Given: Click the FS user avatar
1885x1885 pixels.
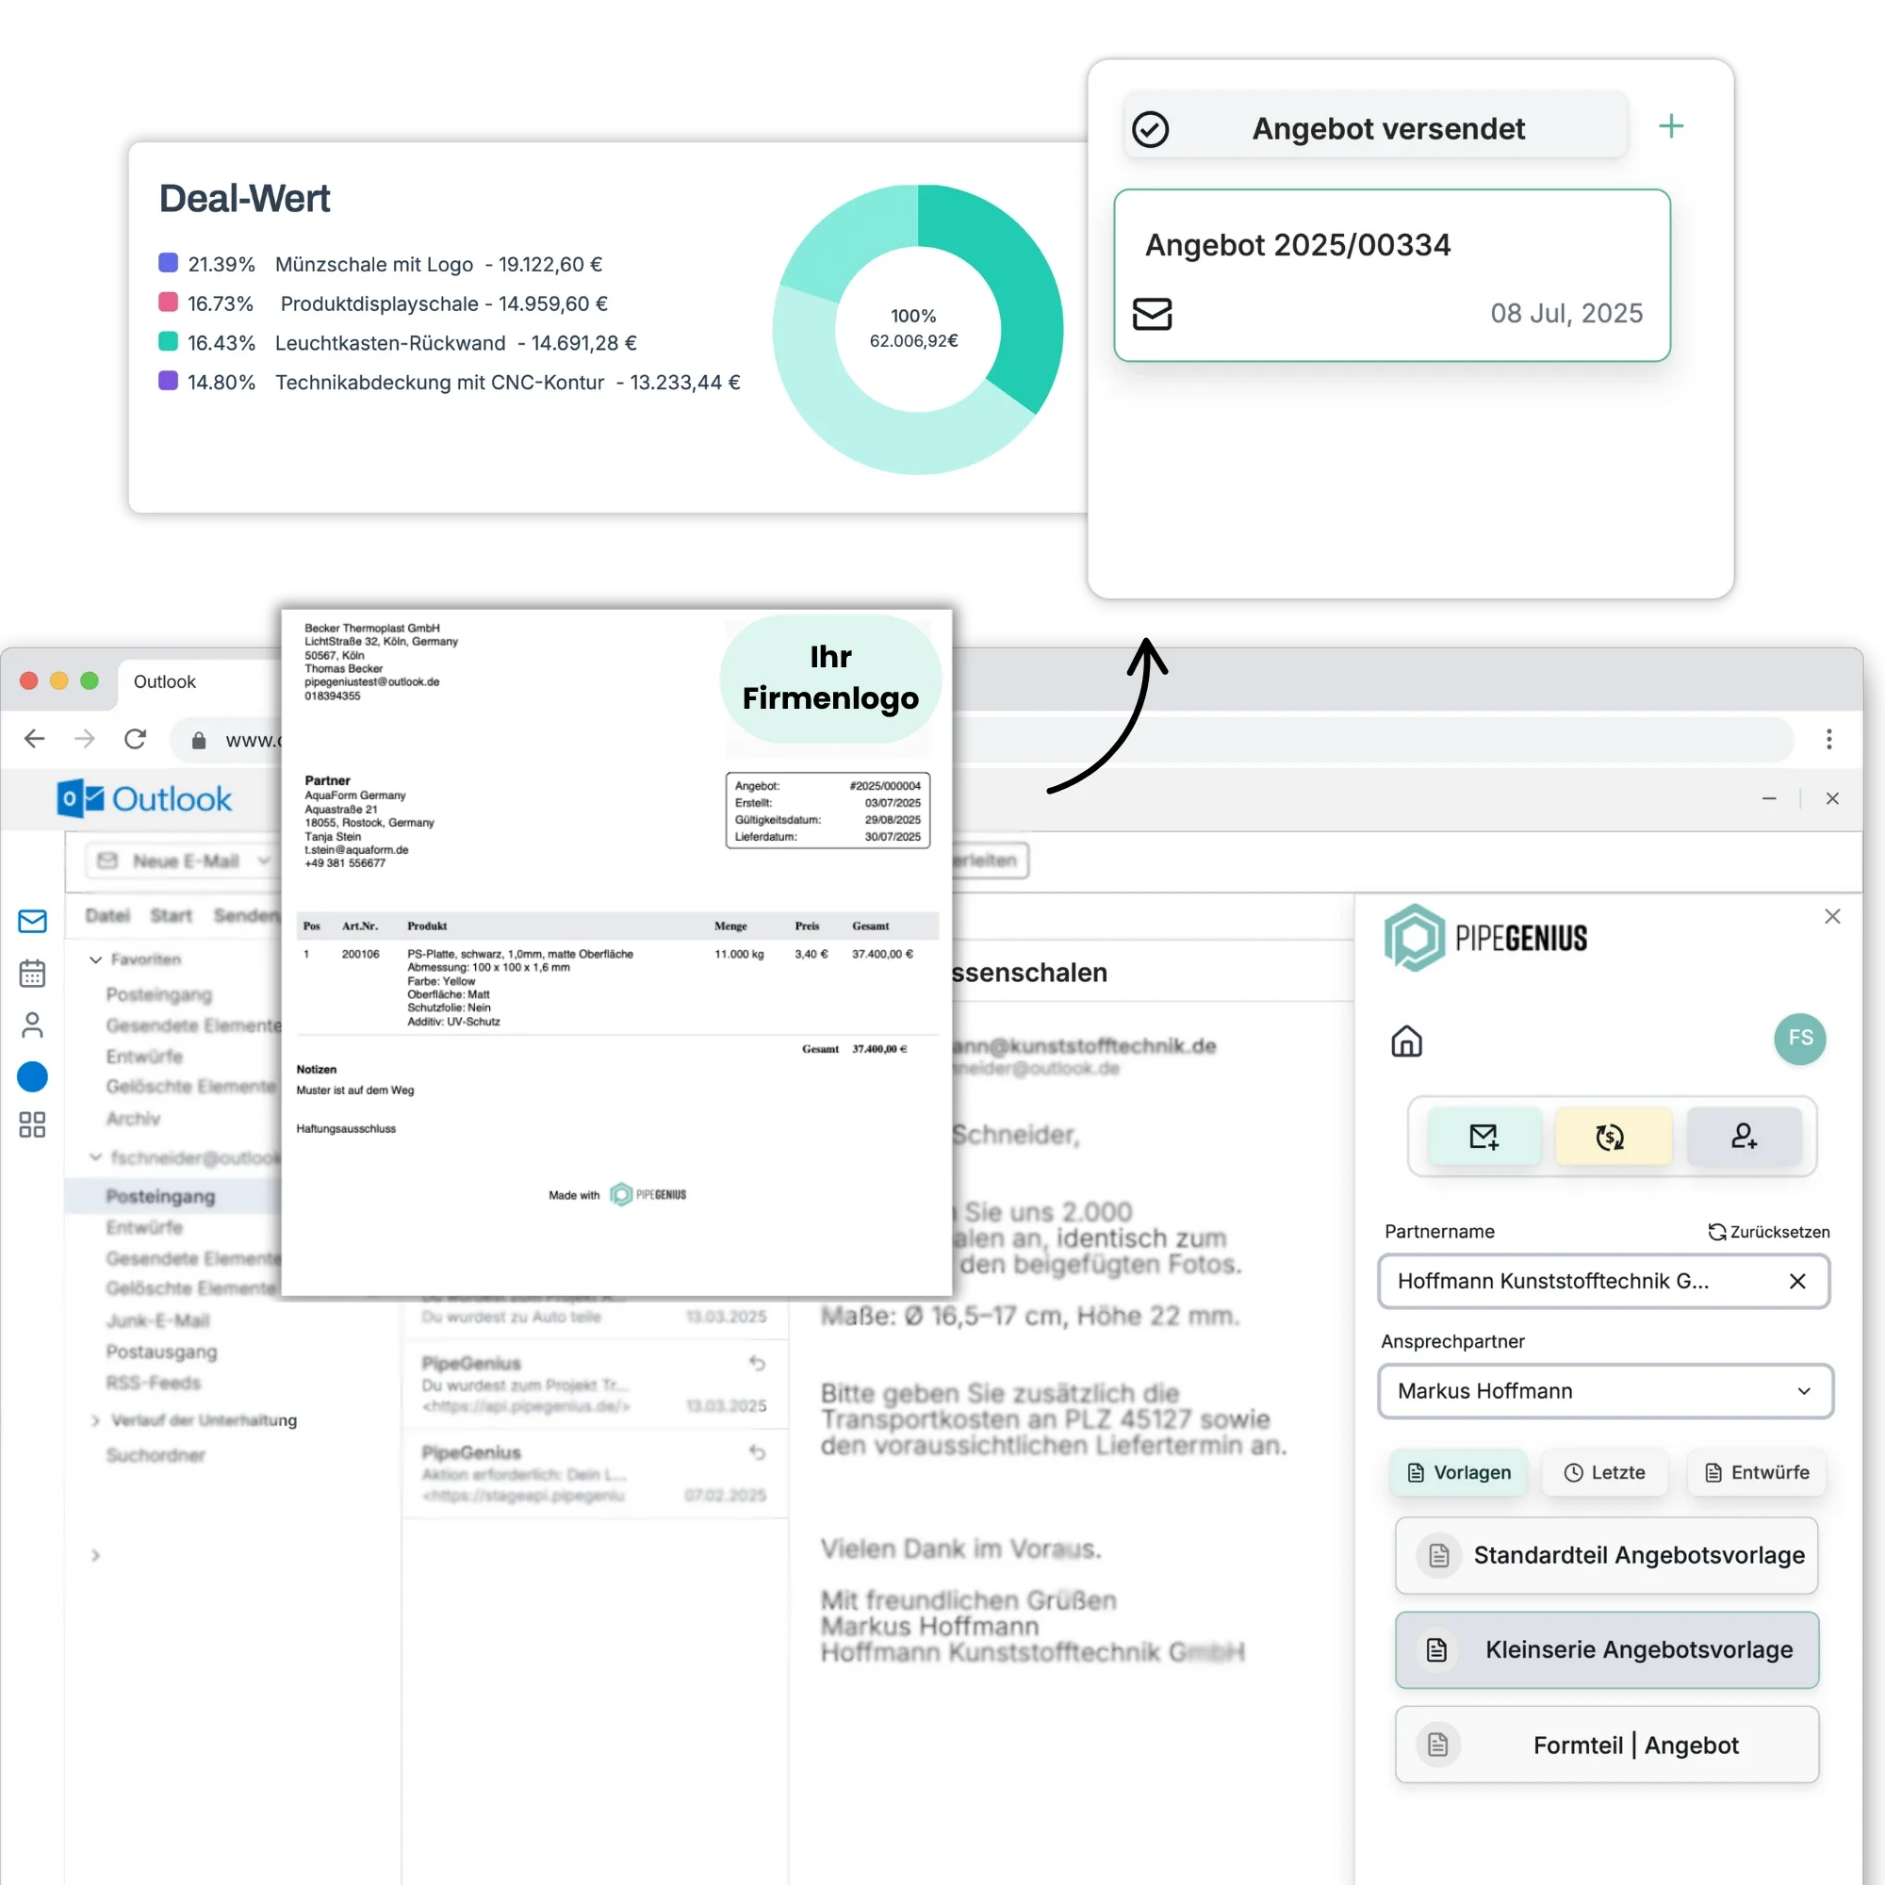Looking at the screenshot, I should 1799,1038.
